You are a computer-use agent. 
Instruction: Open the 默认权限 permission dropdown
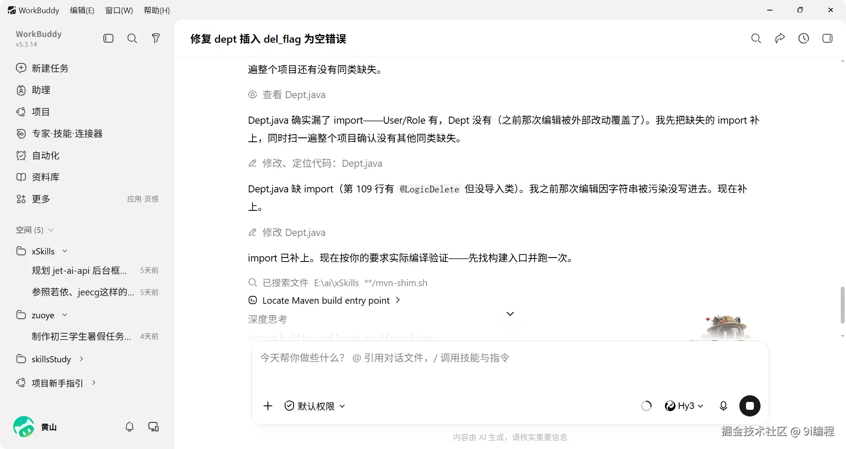[x=315, y=406]
